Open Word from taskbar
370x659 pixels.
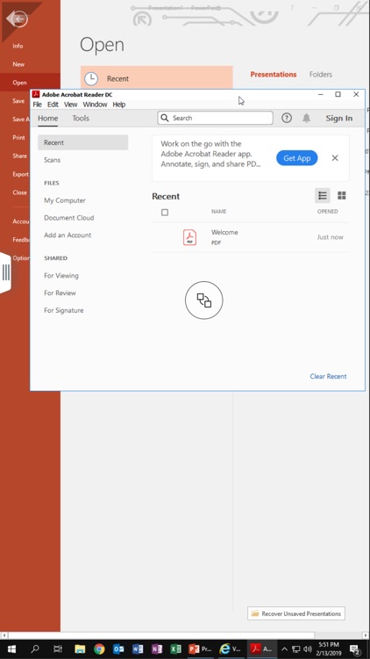click(x=138, y=649)
